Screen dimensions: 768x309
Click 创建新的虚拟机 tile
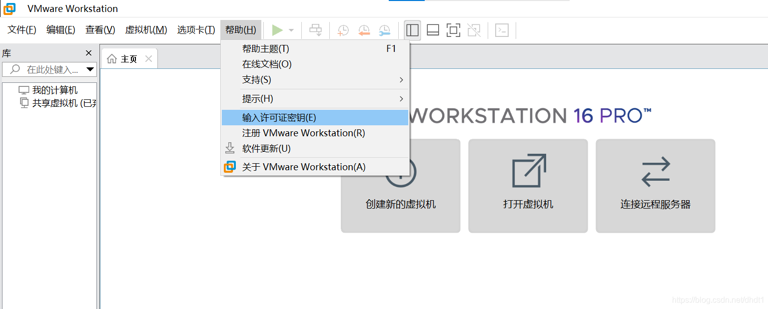401,186
